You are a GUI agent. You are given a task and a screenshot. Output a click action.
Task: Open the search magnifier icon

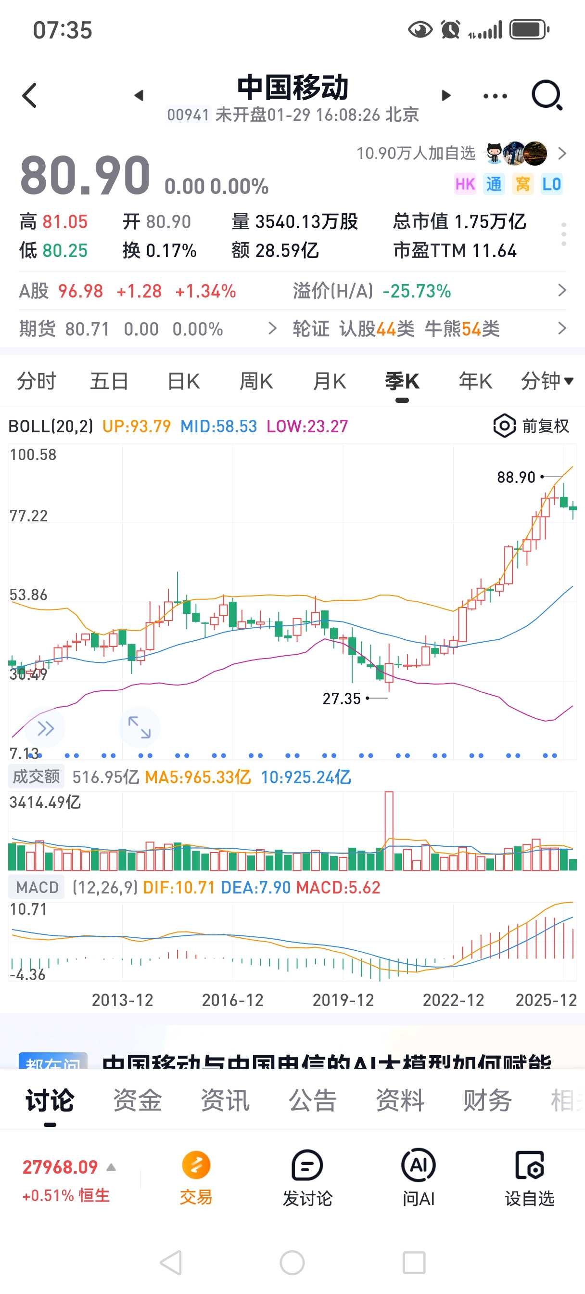(x=547, y=95)
